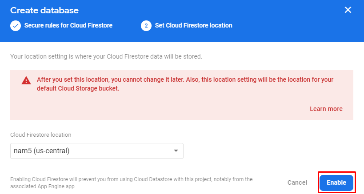Image resolution: width=364 pixels, height=194 pixels.
Task: Click the Enable button
Action: [336, 182]
